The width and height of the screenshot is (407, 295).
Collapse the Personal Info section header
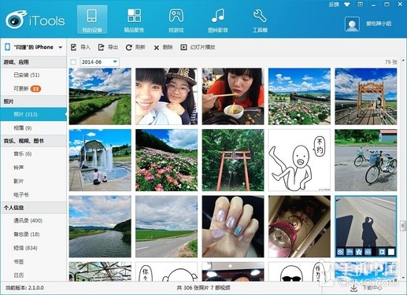(34, 208)
